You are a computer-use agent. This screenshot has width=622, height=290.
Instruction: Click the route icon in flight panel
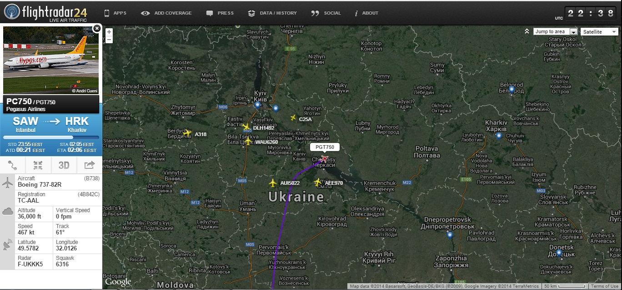pos(13,165)
